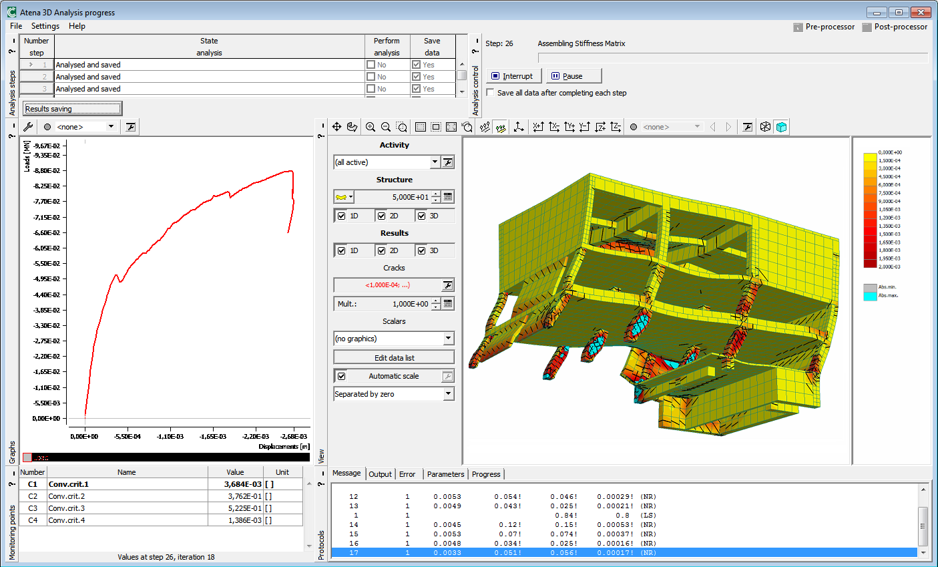The width and height of the screenshot is (938, 567).
Task: Click the cyan Abs.max. legend swatch
Action: tap(870, 296)
